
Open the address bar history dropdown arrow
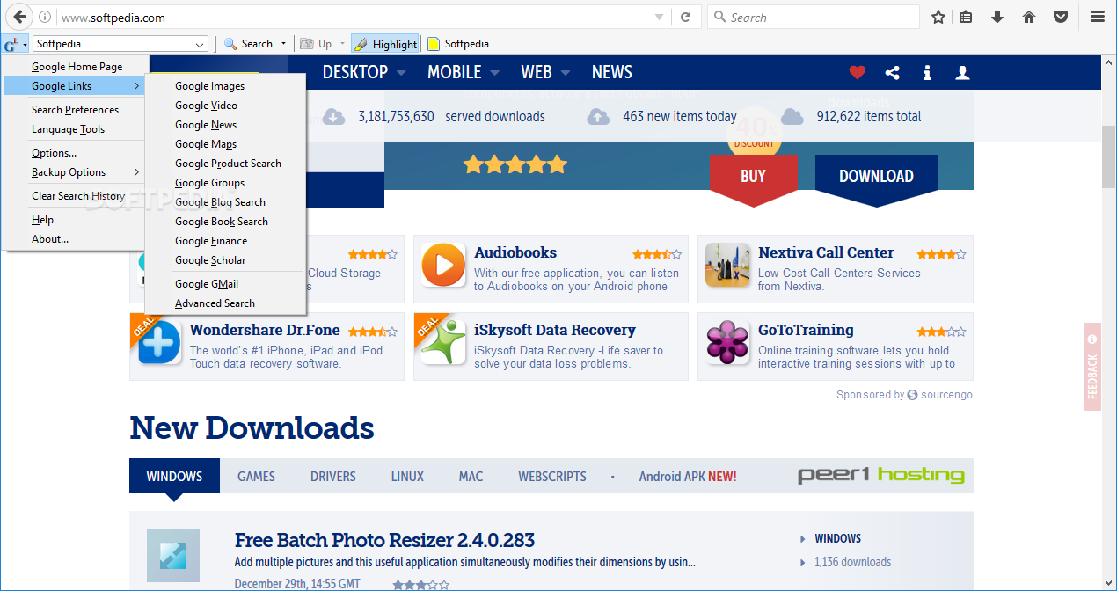tap(660, 17)
